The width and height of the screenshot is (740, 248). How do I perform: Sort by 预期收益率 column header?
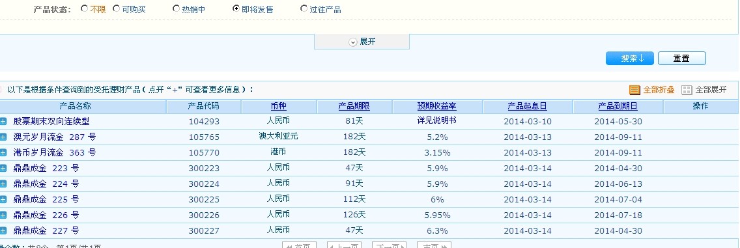[436, 106]
